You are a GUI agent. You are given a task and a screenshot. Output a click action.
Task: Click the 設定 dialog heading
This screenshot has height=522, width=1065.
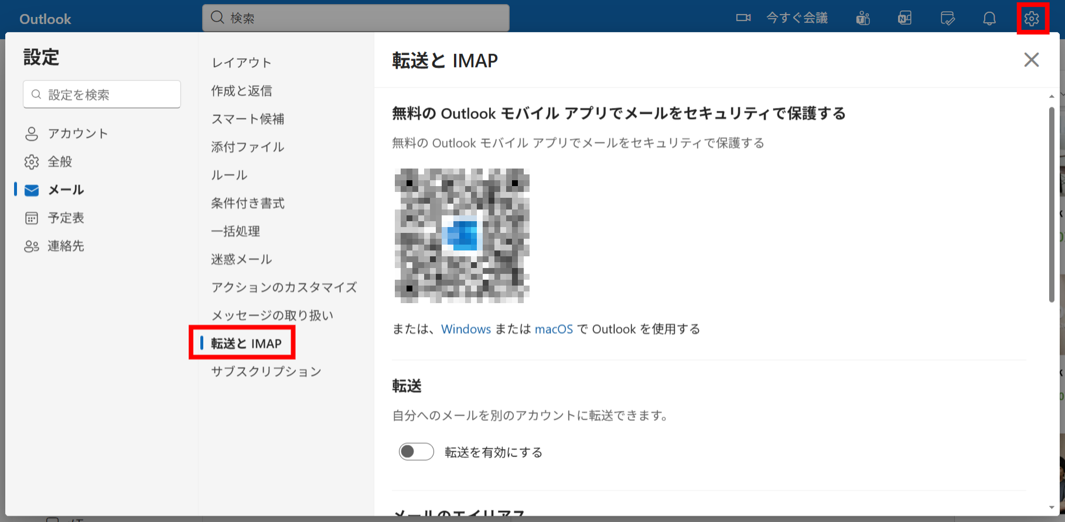(42, 57)
